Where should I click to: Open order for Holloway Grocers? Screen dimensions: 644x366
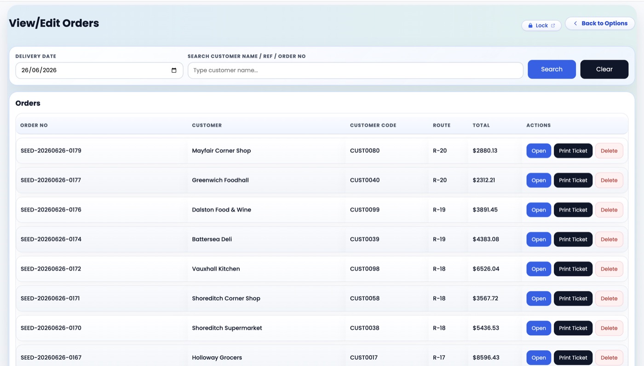539,358
